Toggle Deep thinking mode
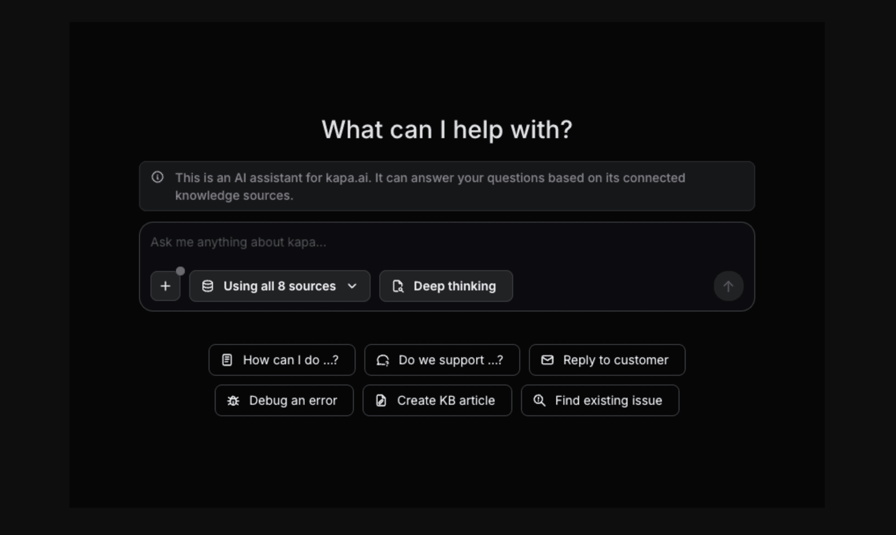 click(x=446, y=286)
